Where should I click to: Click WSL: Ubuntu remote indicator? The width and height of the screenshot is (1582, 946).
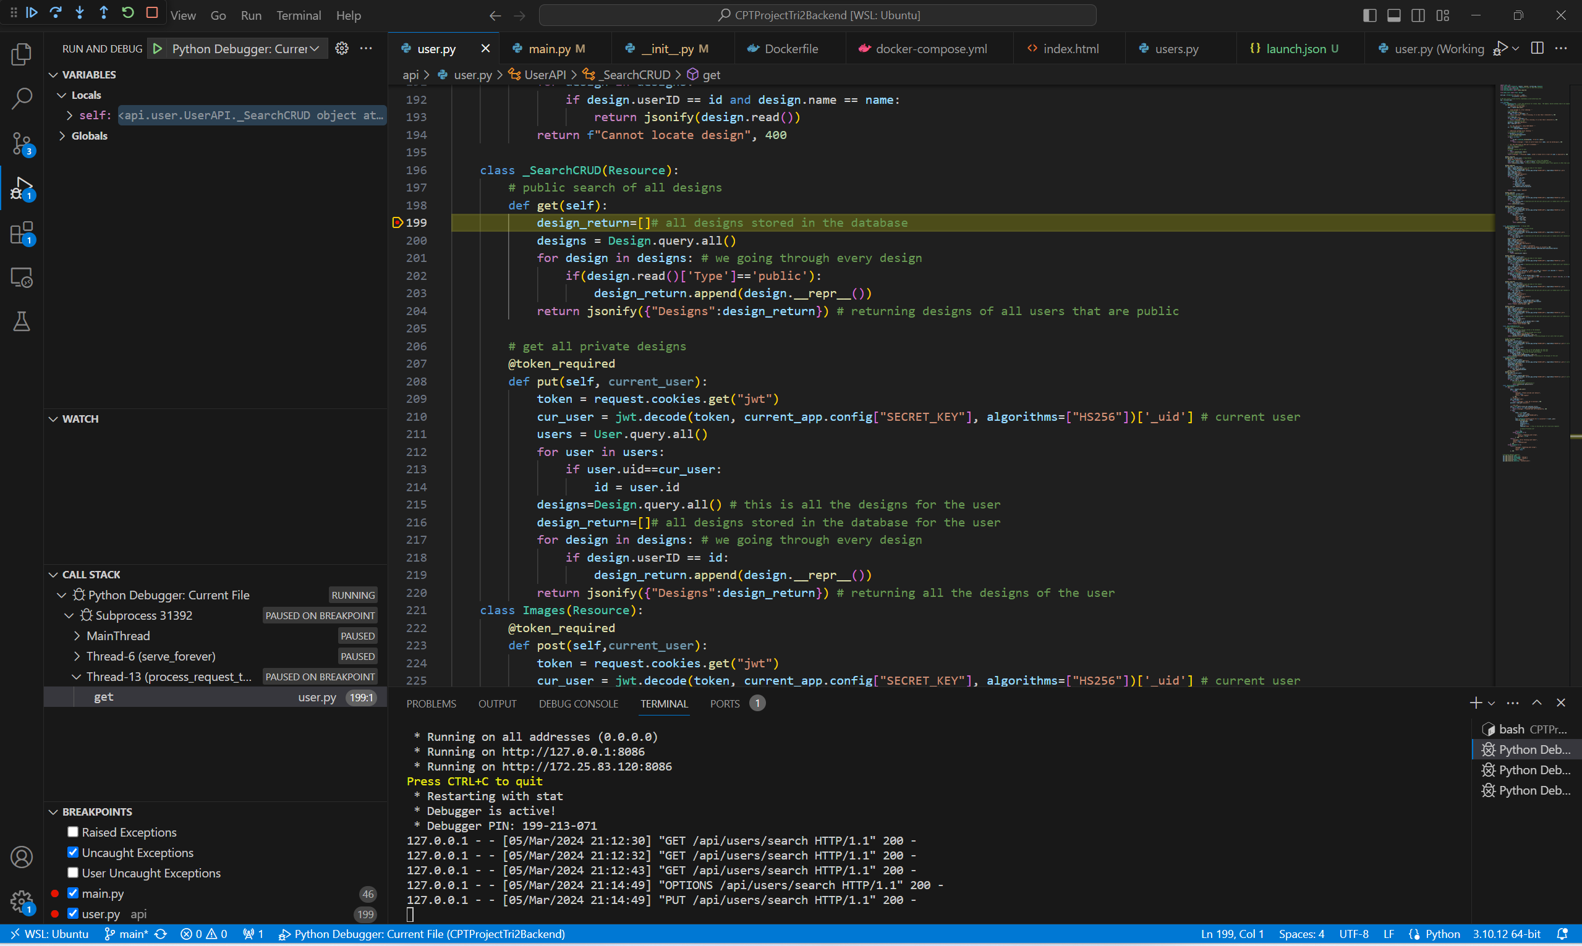click(49, 934)
